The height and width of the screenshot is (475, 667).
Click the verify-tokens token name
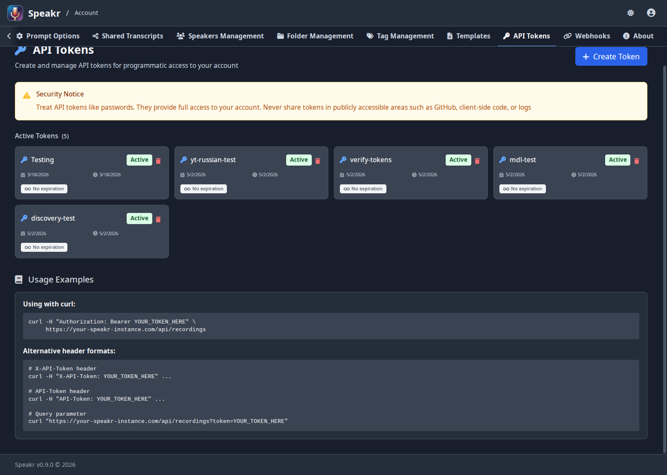(x=371, y=160)
